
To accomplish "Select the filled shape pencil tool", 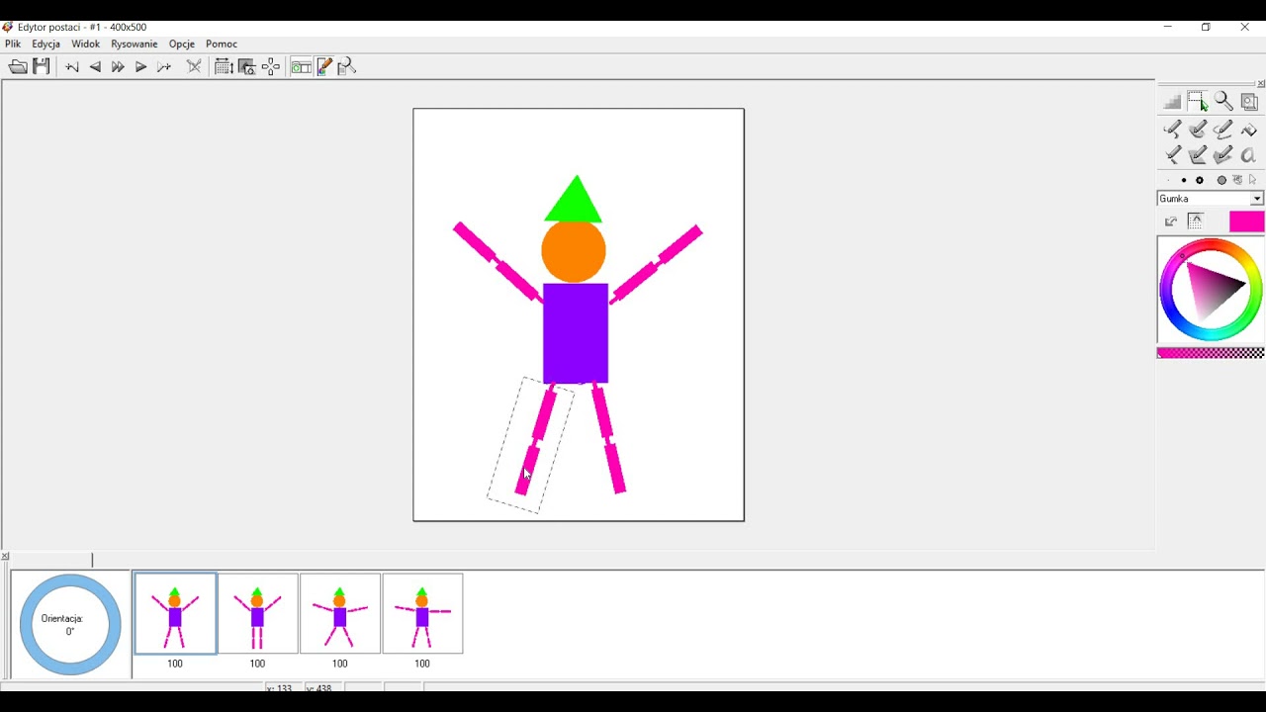I will click(x=1198, y=130).
